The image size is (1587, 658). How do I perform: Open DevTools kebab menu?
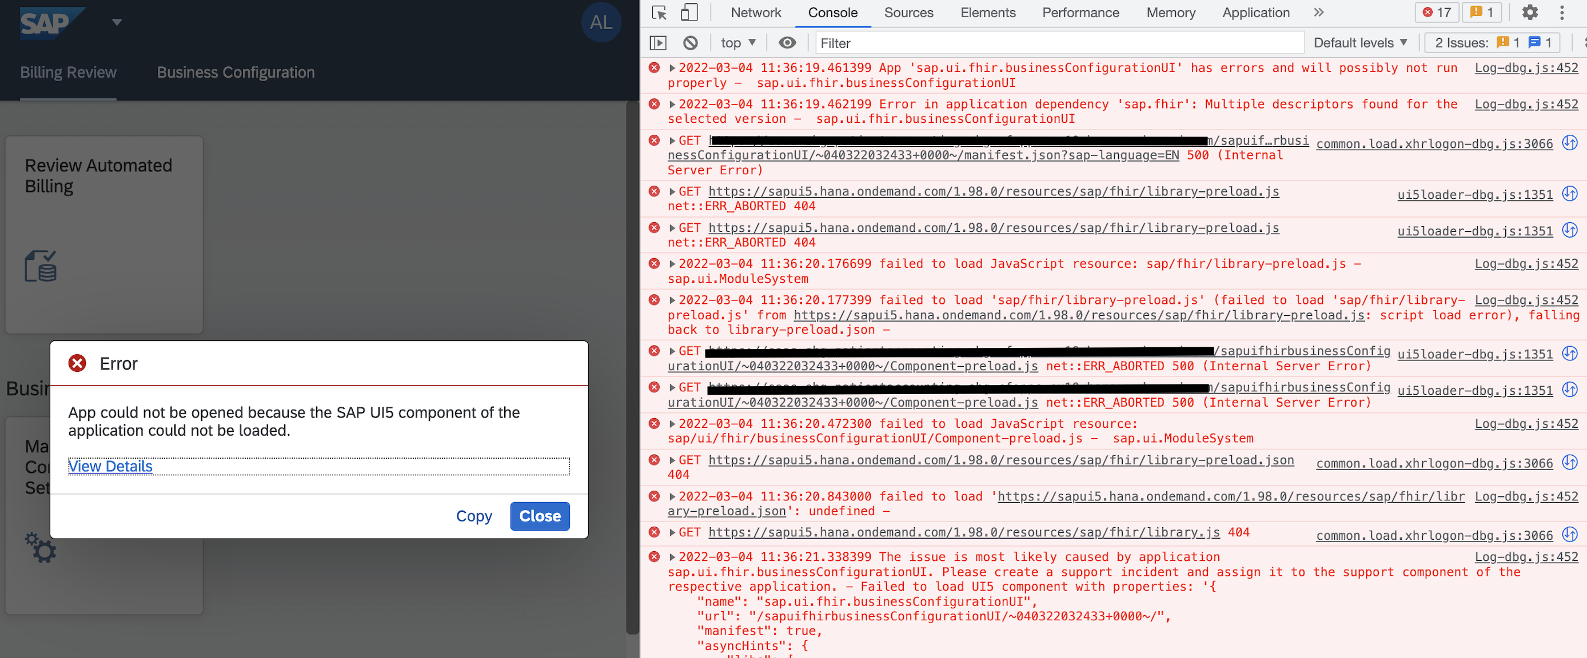[x=1561, y=13]
